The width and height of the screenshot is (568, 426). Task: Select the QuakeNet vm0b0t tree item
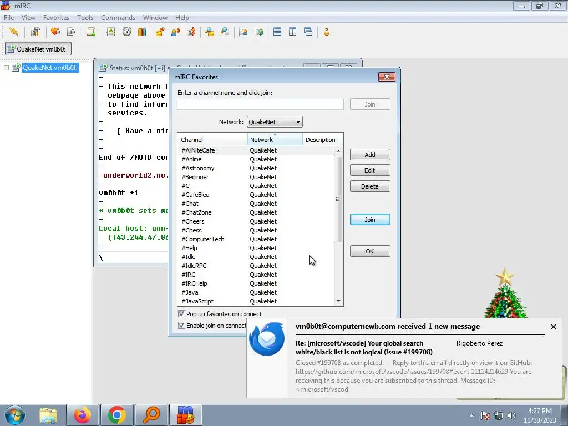(49, 68)
